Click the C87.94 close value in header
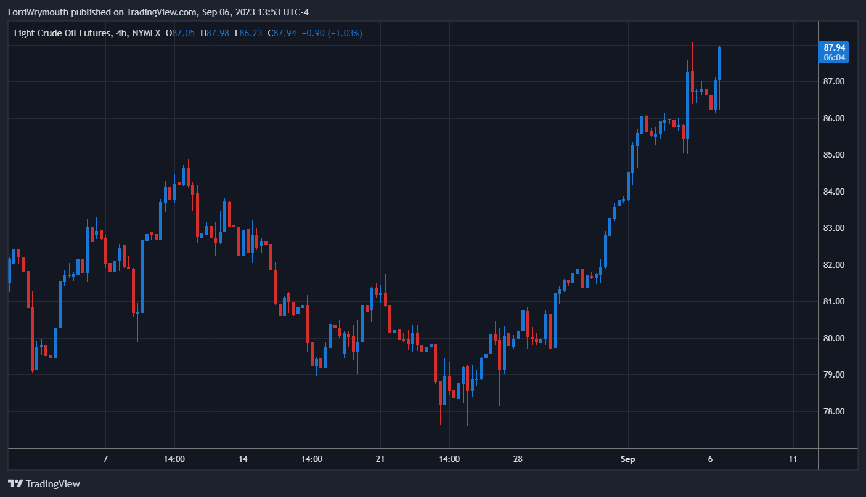This screenshot has height=497, width=866. click(281, 33)
